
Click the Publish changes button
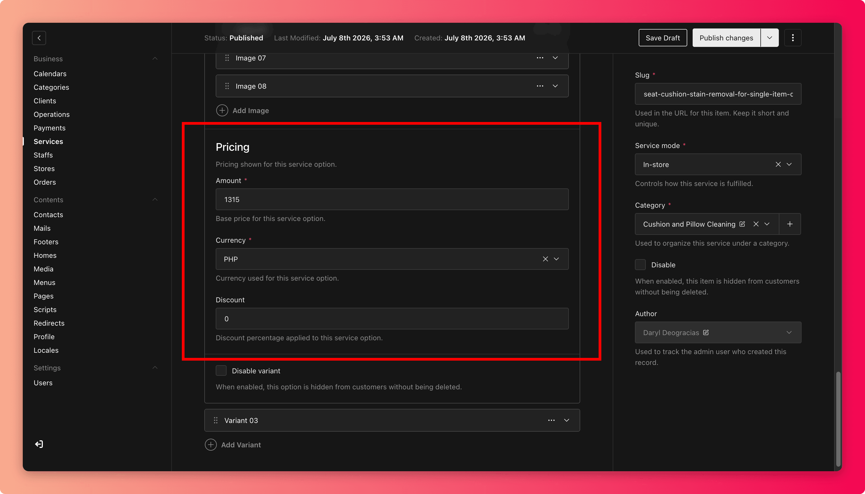click(x=726, y=38)
